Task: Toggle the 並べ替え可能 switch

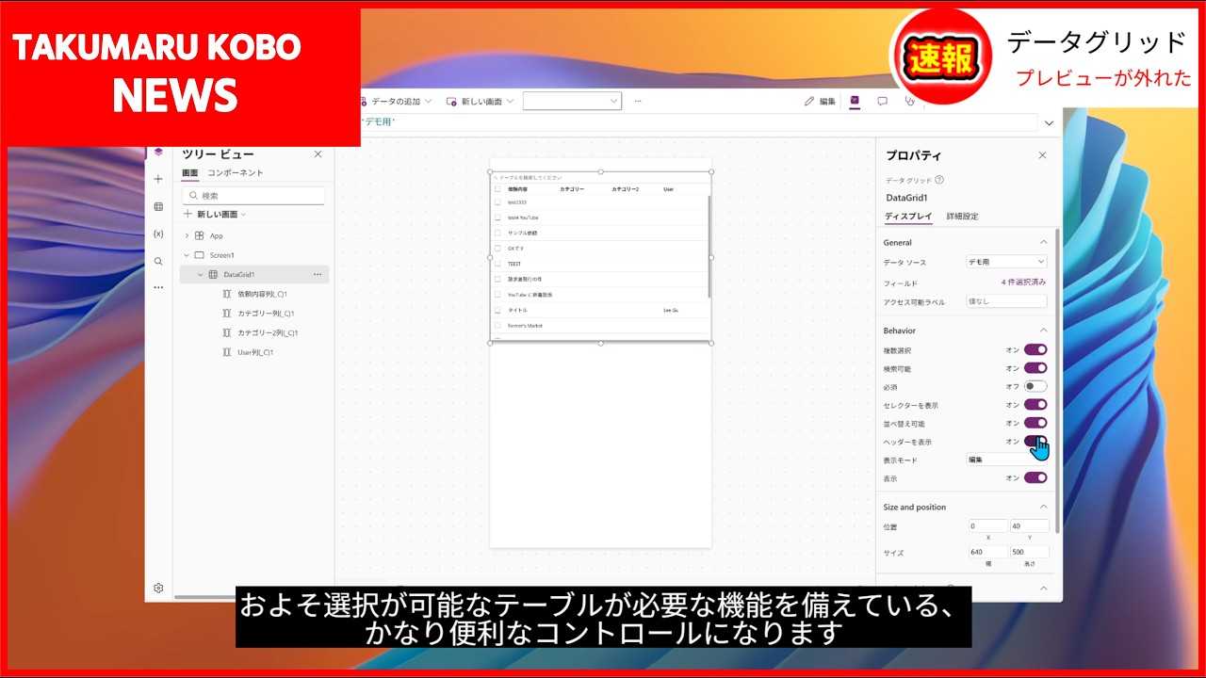Action: [x=1035, y=423]
